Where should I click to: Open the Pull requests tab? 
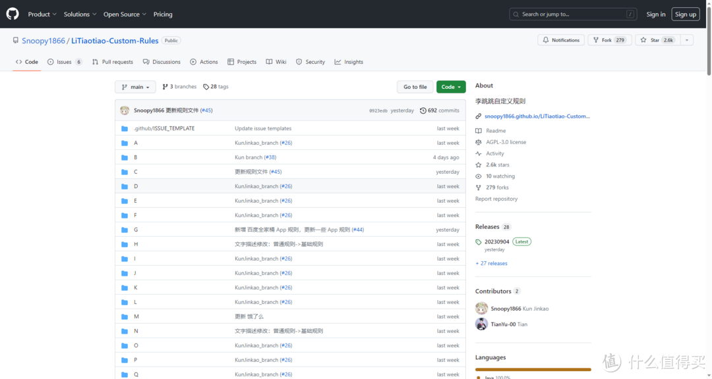click(x=113, y=62)
